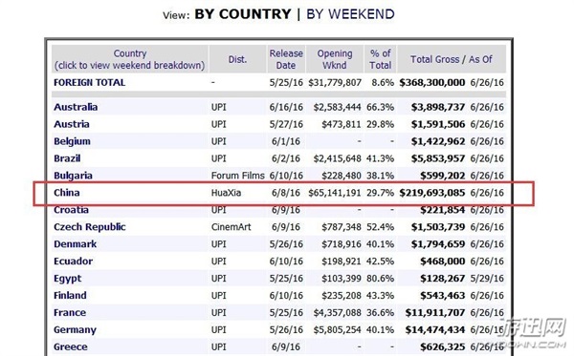Click the China country link

pos(67,193)
